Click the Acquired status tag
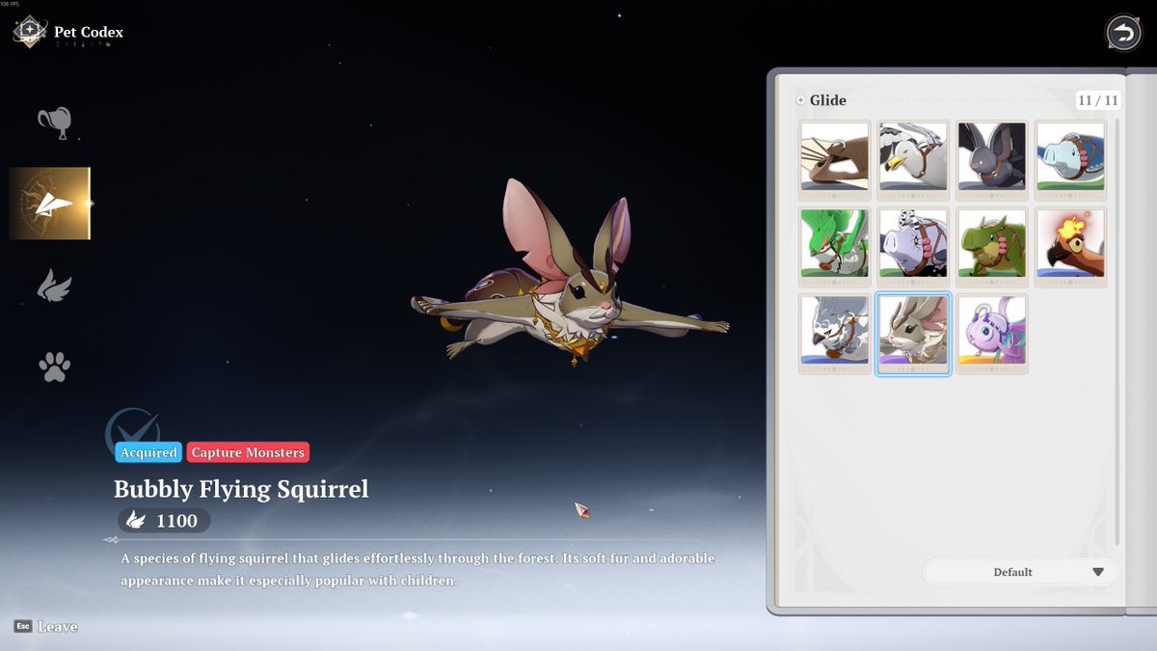1157x651 pixels. [x=148, y=452]
